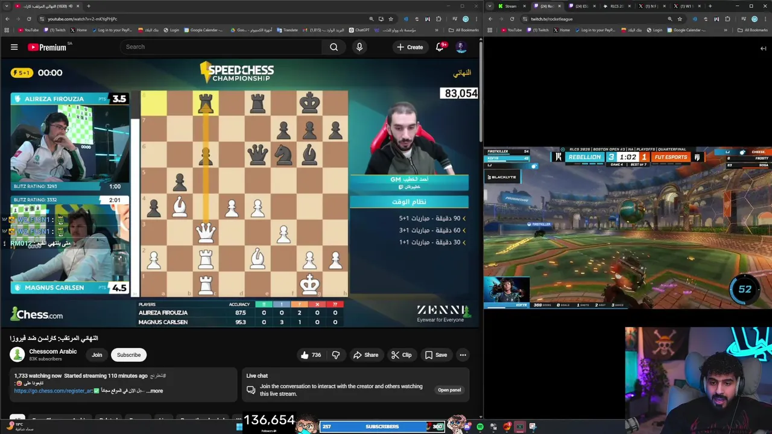Open the live chat panel
This screenshot has width=772, height=434.
point(449,390)
